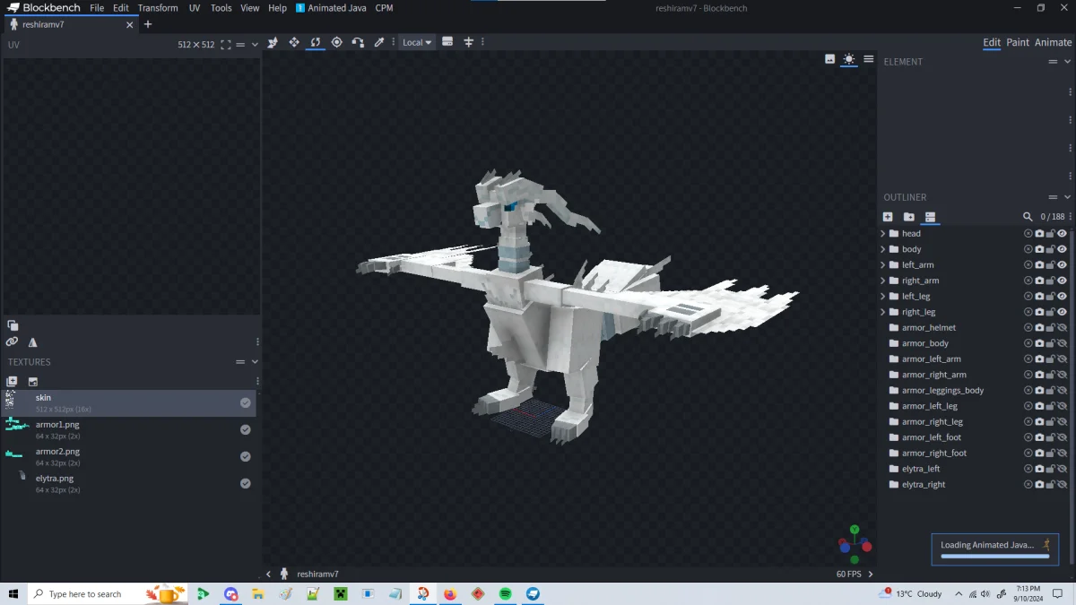Open Spotify from the Windows taskbar
Image resolution: width=1076 pixels, height=605 pixels.
click(x=505, y=594)
